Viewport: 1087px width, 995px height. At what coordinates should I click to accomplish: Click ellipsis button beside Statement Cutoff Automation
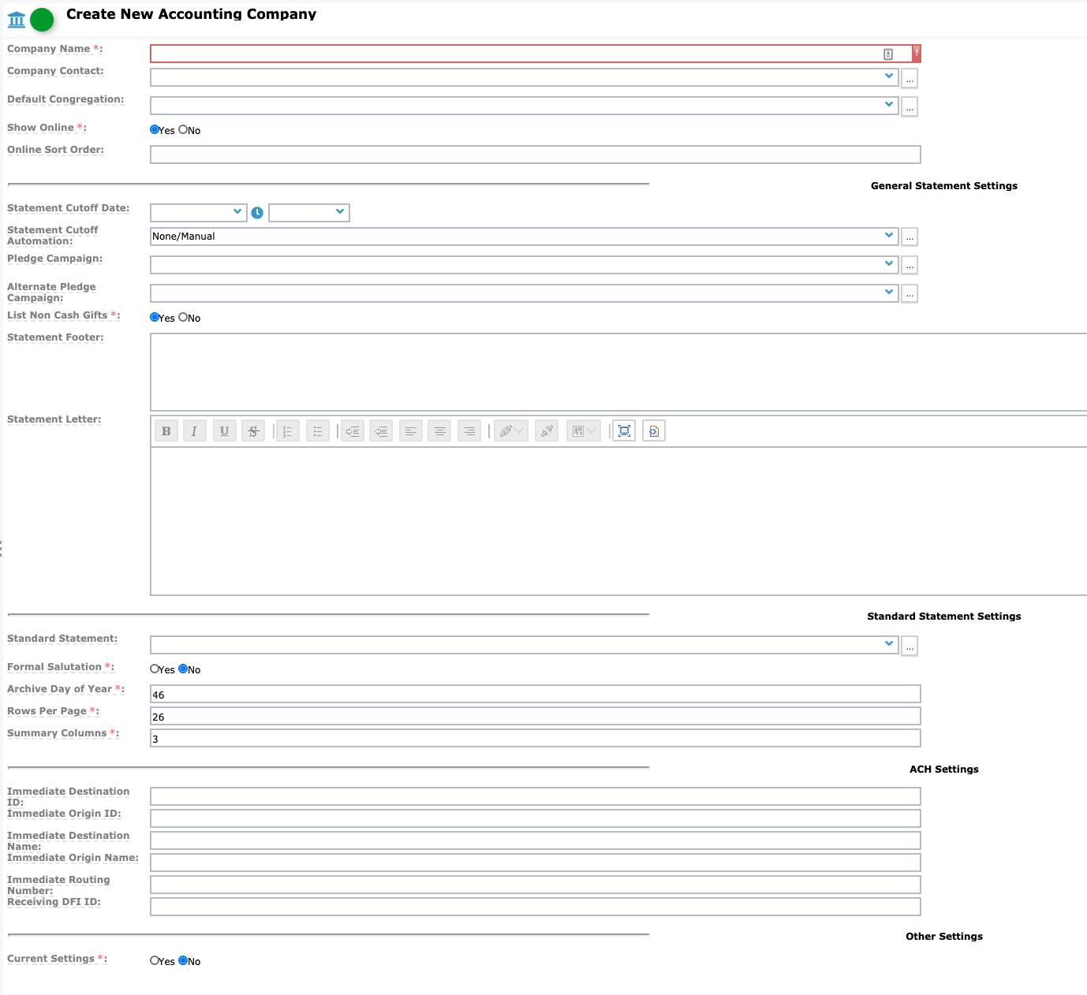click(910, 237)
